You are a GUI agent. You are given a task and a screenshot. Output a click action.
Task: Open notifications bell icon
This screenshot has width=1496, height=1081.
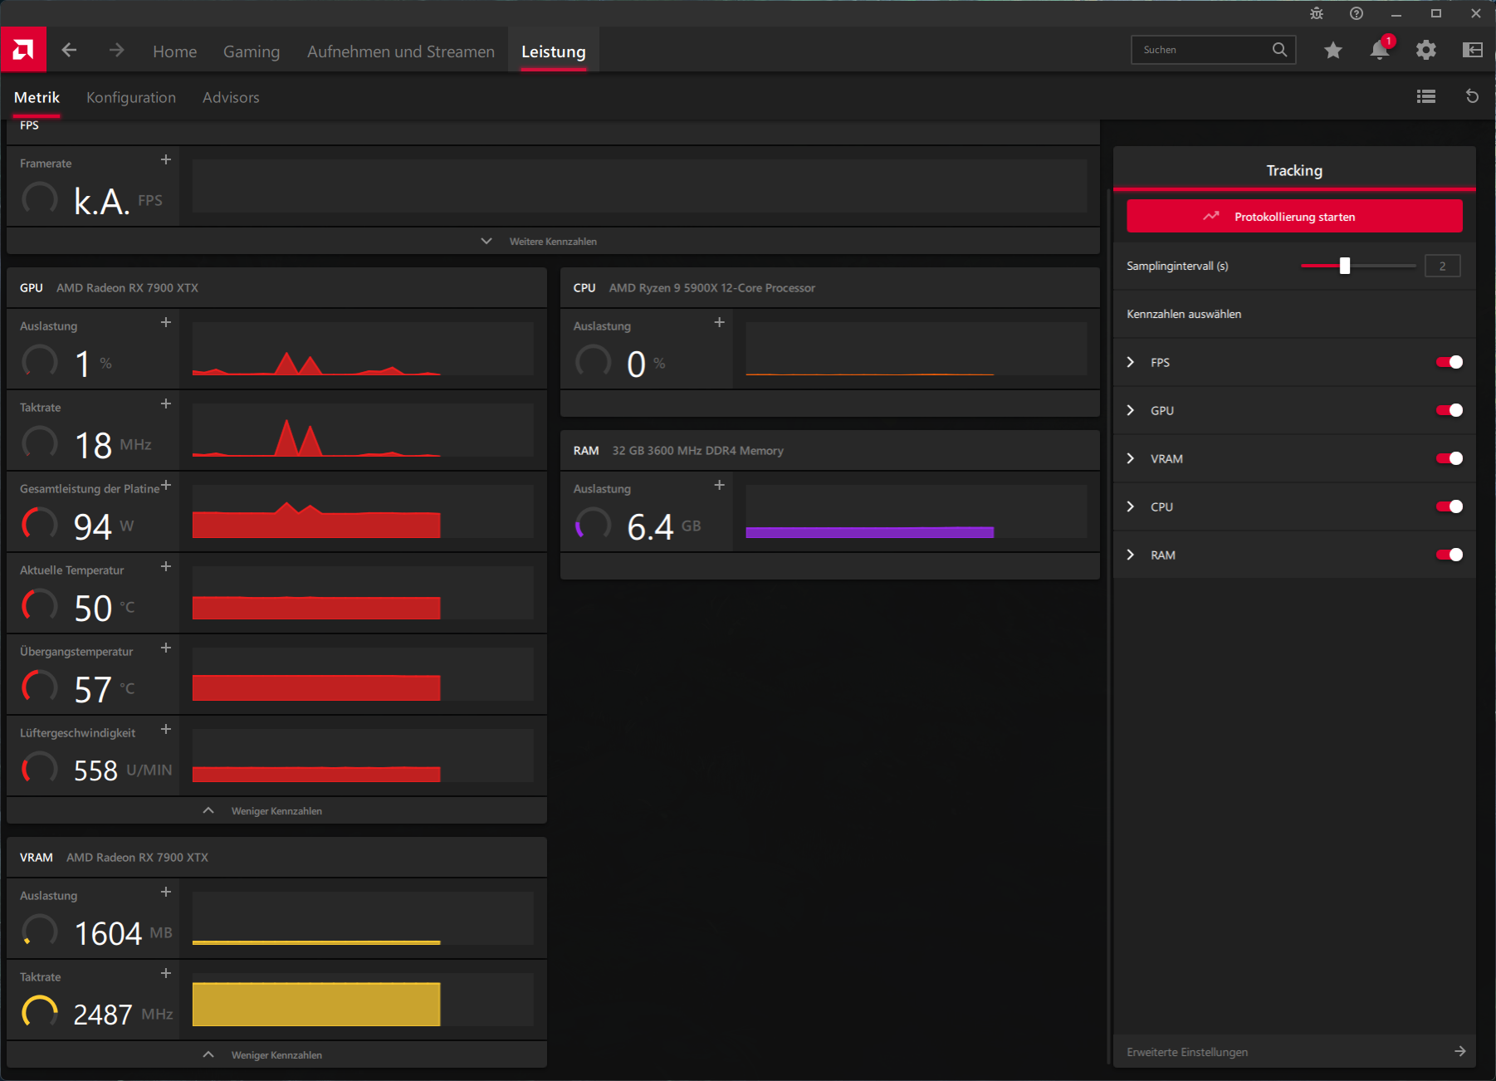click(x=1380, y=50)
